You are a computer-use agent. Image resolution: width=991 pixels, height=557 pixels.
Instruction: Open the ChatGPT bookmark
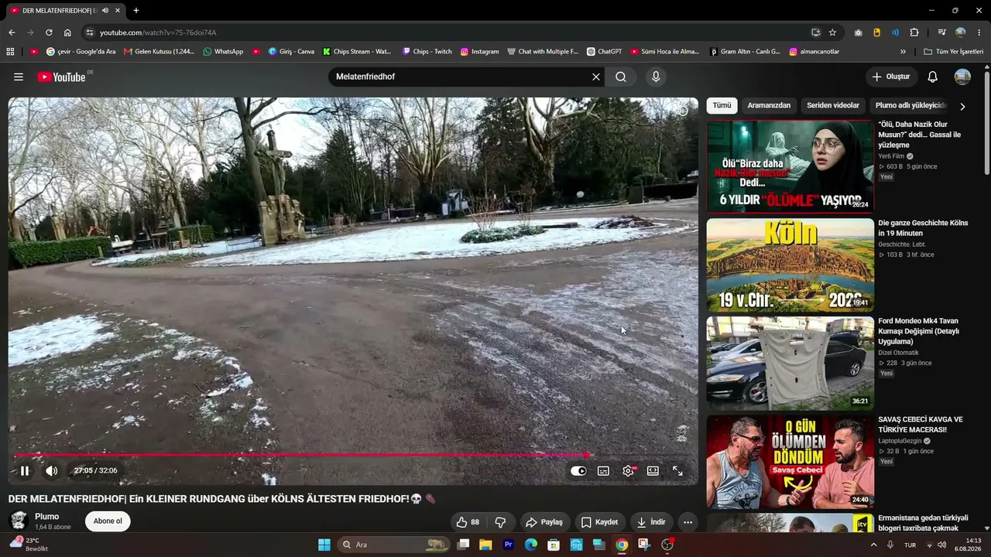[x=605, y=52]
